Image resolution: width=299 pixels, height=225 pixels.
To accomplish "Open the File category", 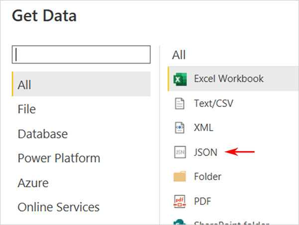I will [26, 109].
